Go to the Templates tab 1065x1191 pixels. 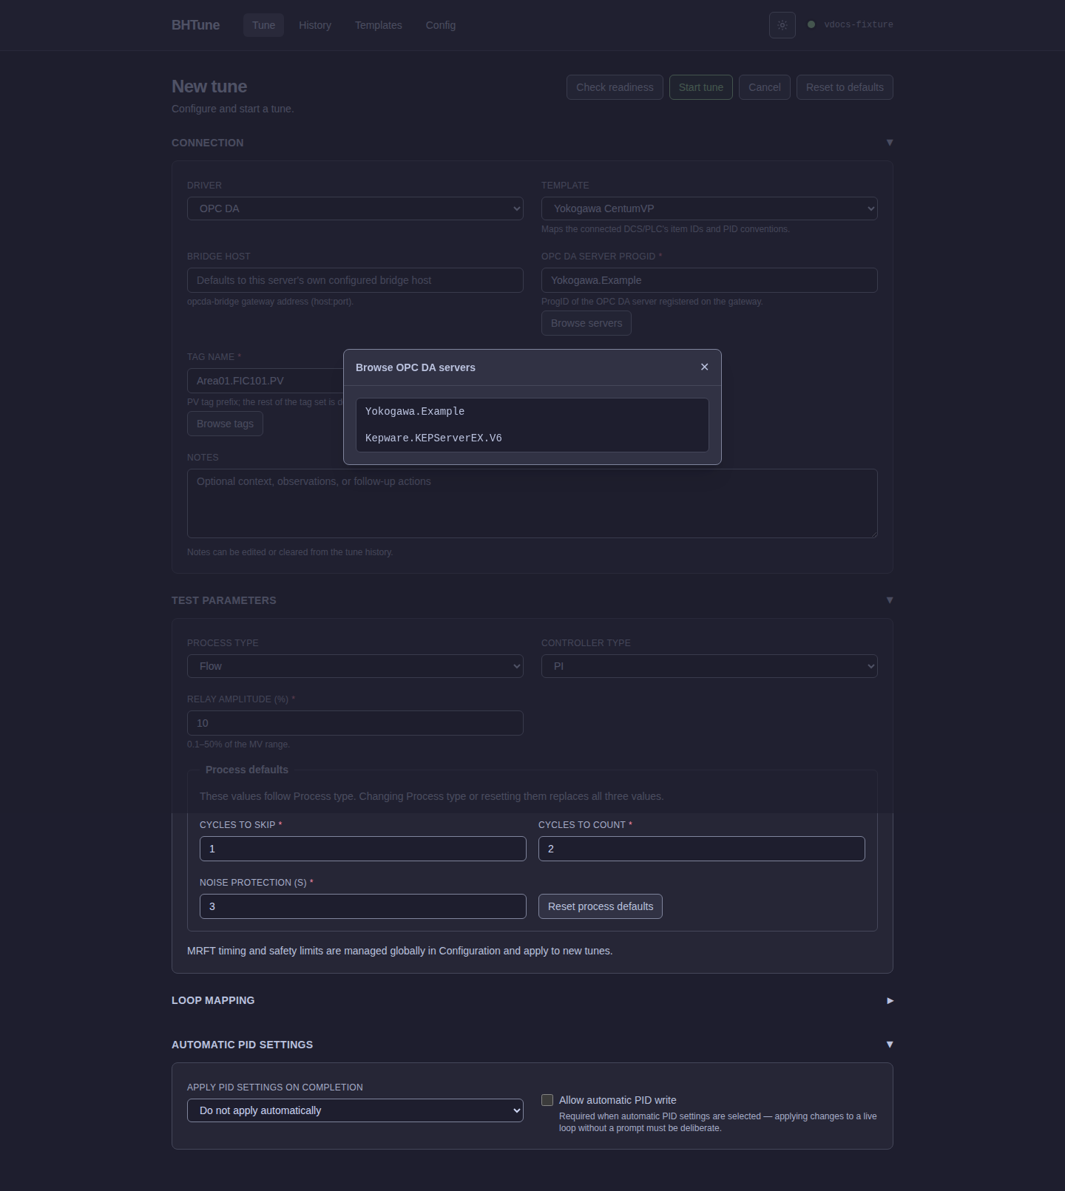click(379, 25)
